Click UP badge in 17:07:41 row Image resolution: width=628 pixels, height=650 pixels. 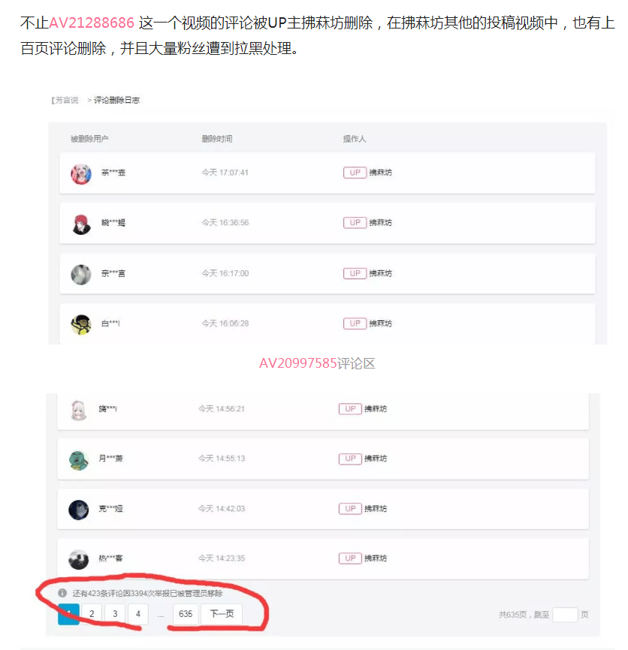(355, 173)
